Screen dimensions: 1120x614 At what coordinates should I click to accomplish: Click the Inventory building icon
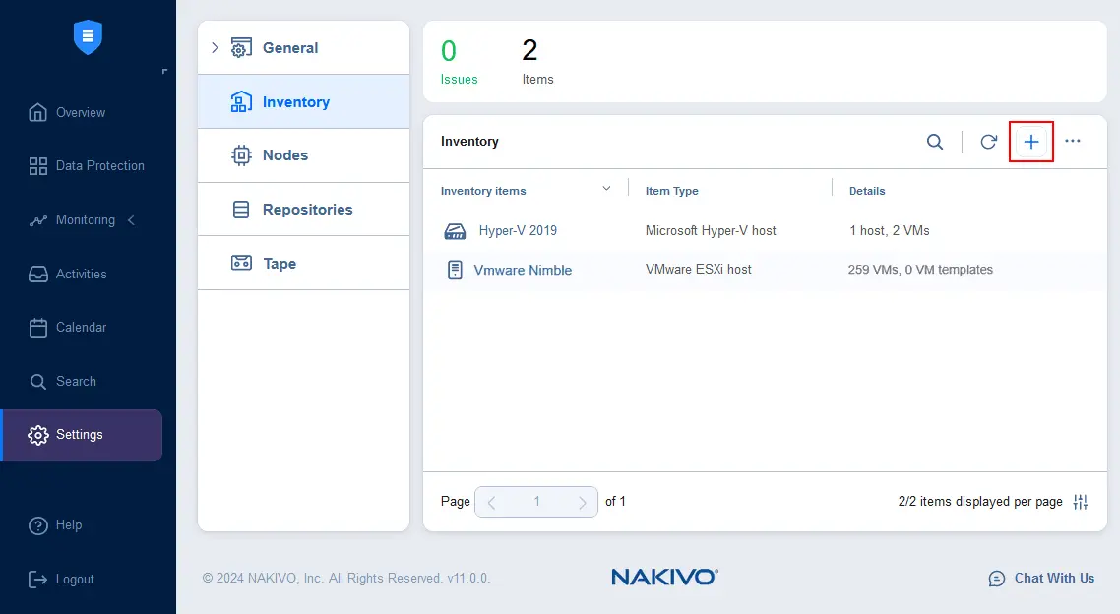[241, 102]
